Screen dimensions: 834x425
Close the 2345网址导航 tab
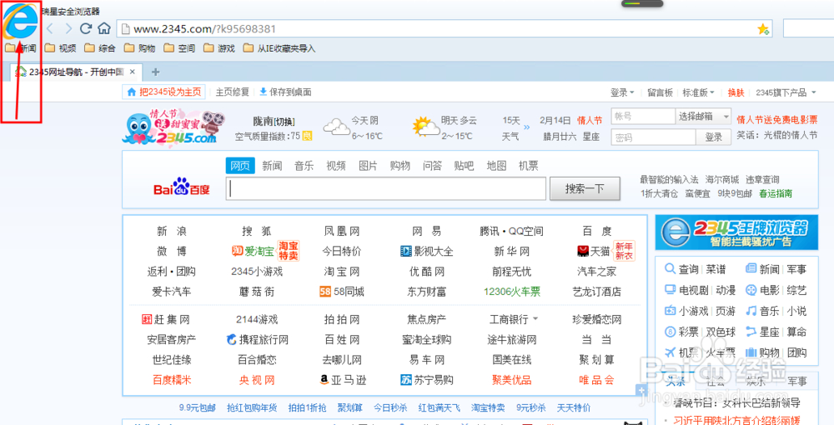pos(133,72)
